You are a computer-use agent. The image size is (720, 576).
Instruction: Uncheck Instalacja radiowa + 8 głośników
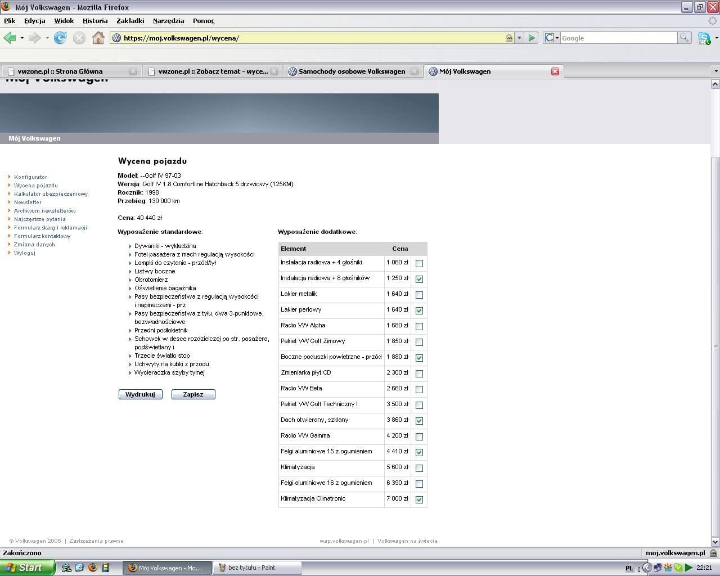tap(419, 279)
